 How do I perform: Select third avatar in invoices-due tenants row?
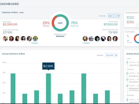click(x=17, y=39)
